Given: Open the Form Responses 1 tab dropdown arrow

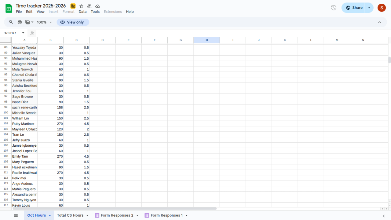Looking at the screenshot, I should 186,215.
